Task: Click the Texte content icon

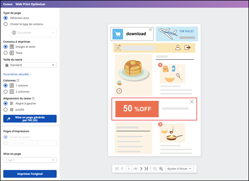Action: pyautogui.click(x=11, y=53)
